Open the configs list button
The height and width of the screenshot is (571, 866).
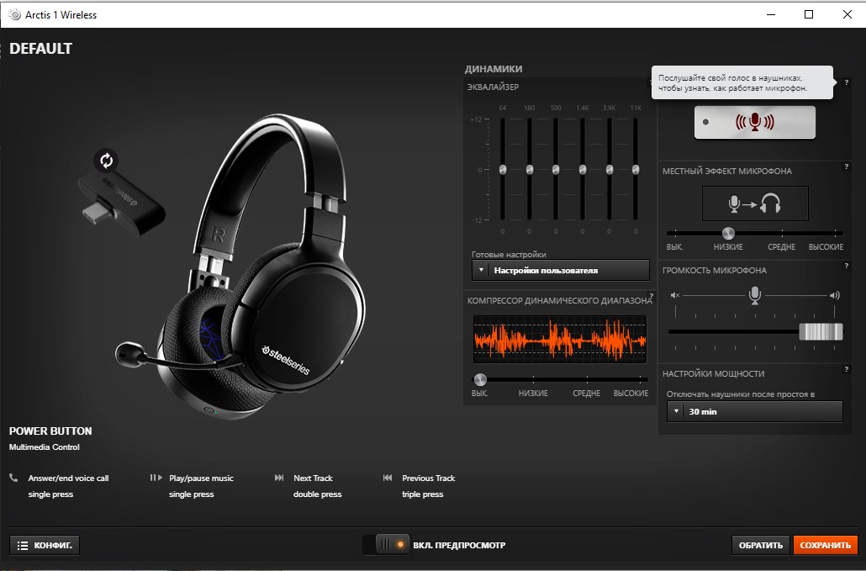tap(45, 545)
